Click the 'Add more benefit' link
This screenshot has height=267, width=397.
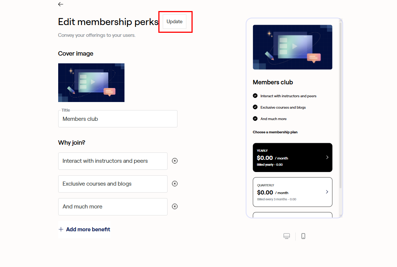tap(88, 229)
